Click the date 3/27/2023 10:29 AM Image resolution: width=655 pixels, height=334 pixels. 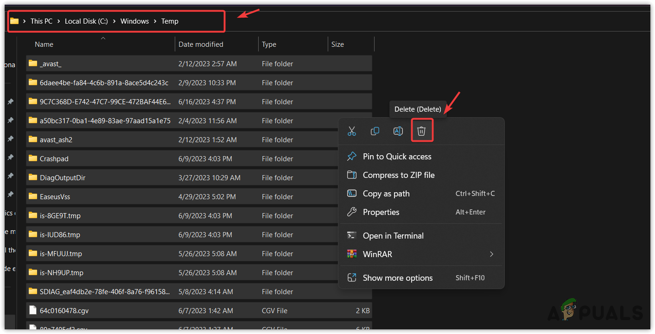(210, 177)
